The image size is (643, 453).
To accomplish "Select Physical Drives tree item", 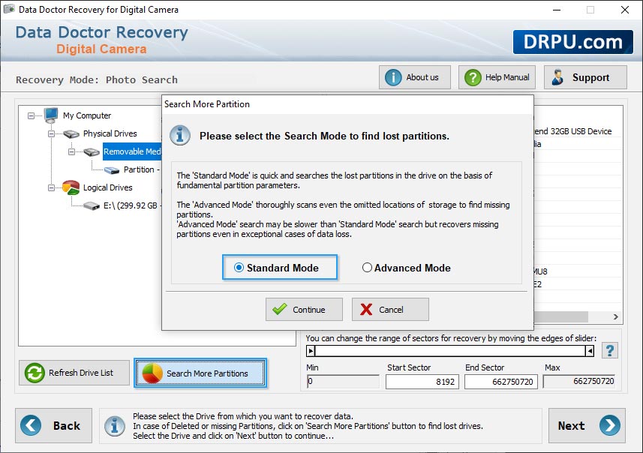I will pyautogui.click(x=110, y=133).
